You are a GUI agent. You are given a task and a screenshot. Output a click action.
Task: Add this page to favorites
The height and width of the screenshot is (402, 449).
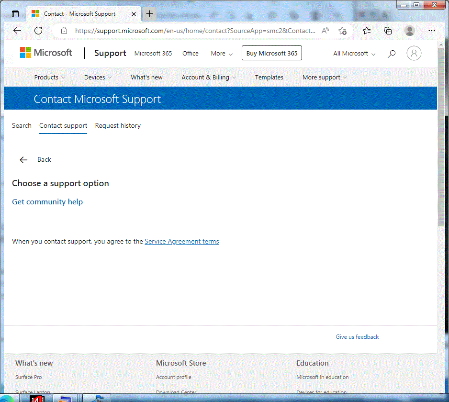(x=342, y=31)
